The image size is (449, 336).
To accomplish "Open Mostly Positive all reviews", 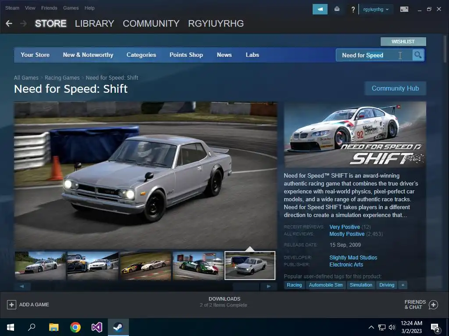I will click(347, 234).
